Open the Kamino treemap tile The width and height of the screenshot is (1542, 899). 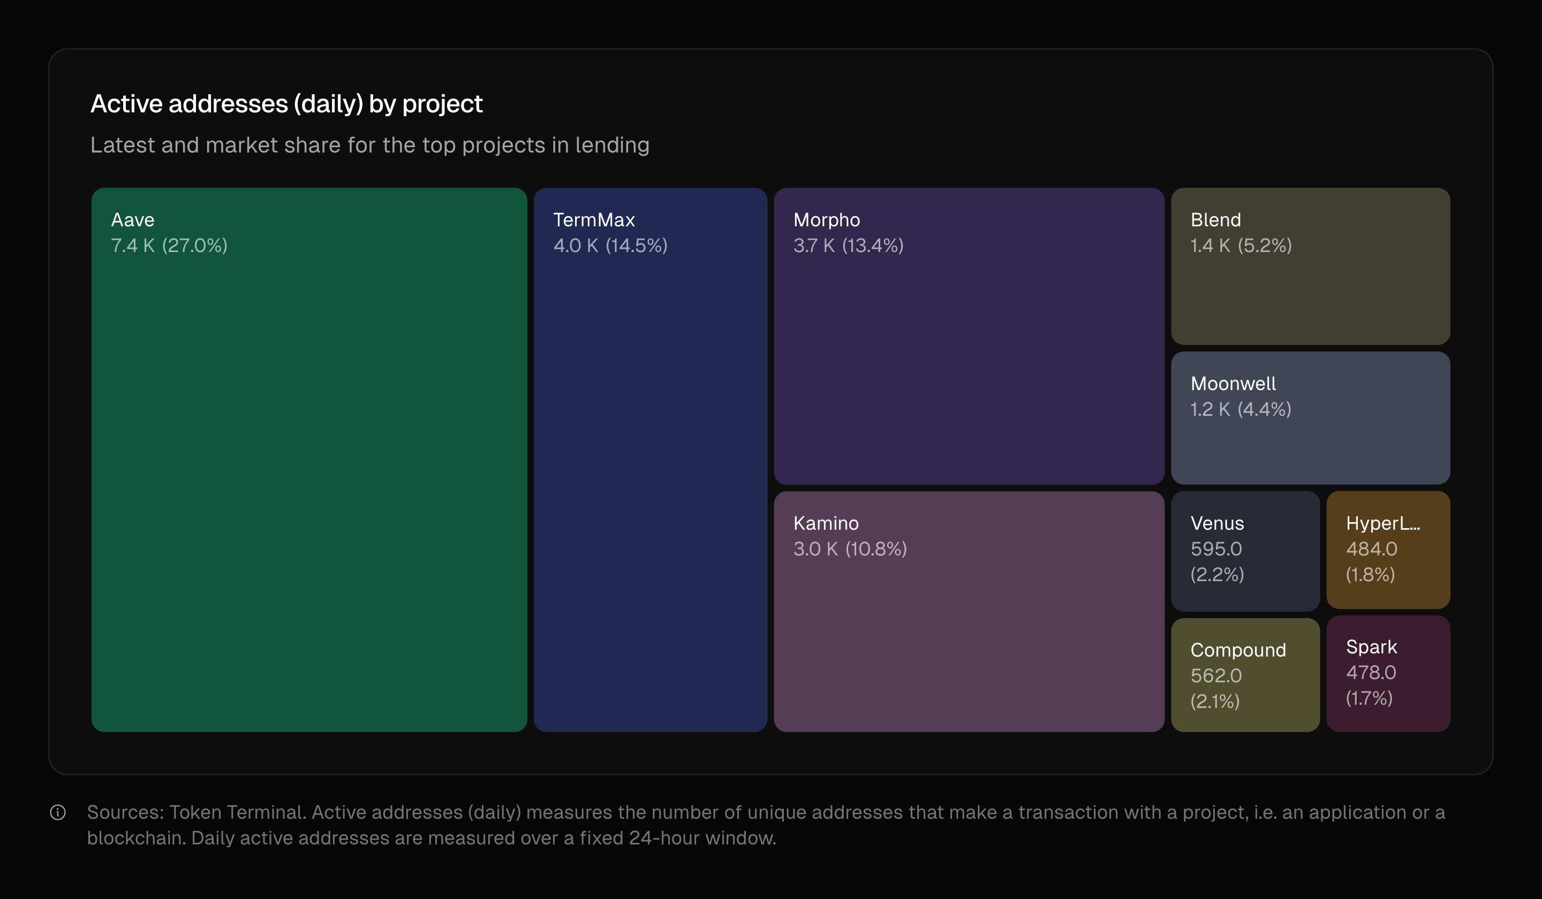point(969,612)
